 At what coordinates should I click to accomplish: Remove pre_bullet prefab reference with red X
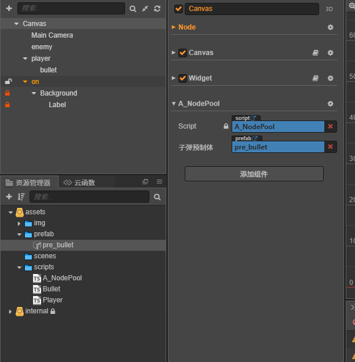[330, 147]
